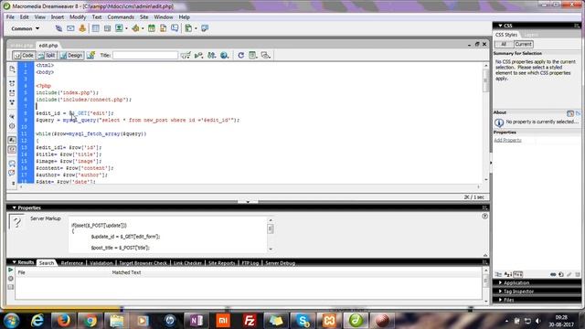Click the document Title input field
This screenshot has height=329, width=585.
click(145, 55)
